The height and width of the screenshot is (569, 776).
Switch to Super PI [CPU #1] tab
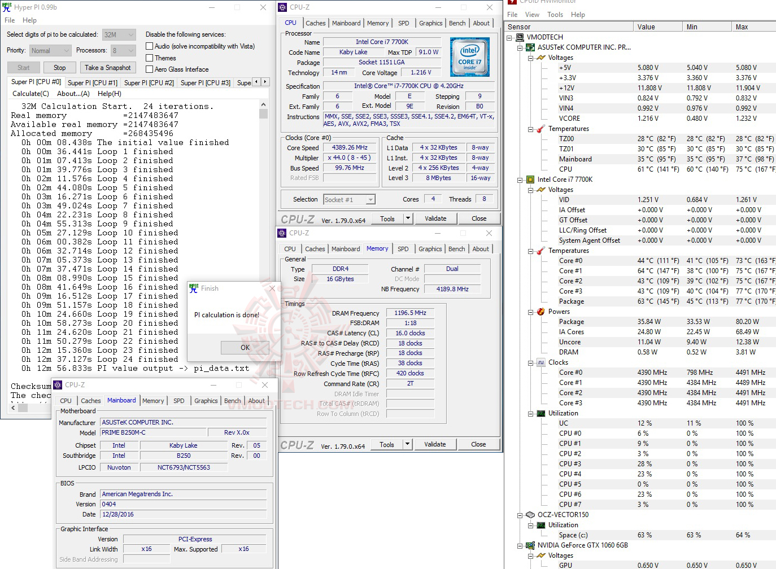93,82
